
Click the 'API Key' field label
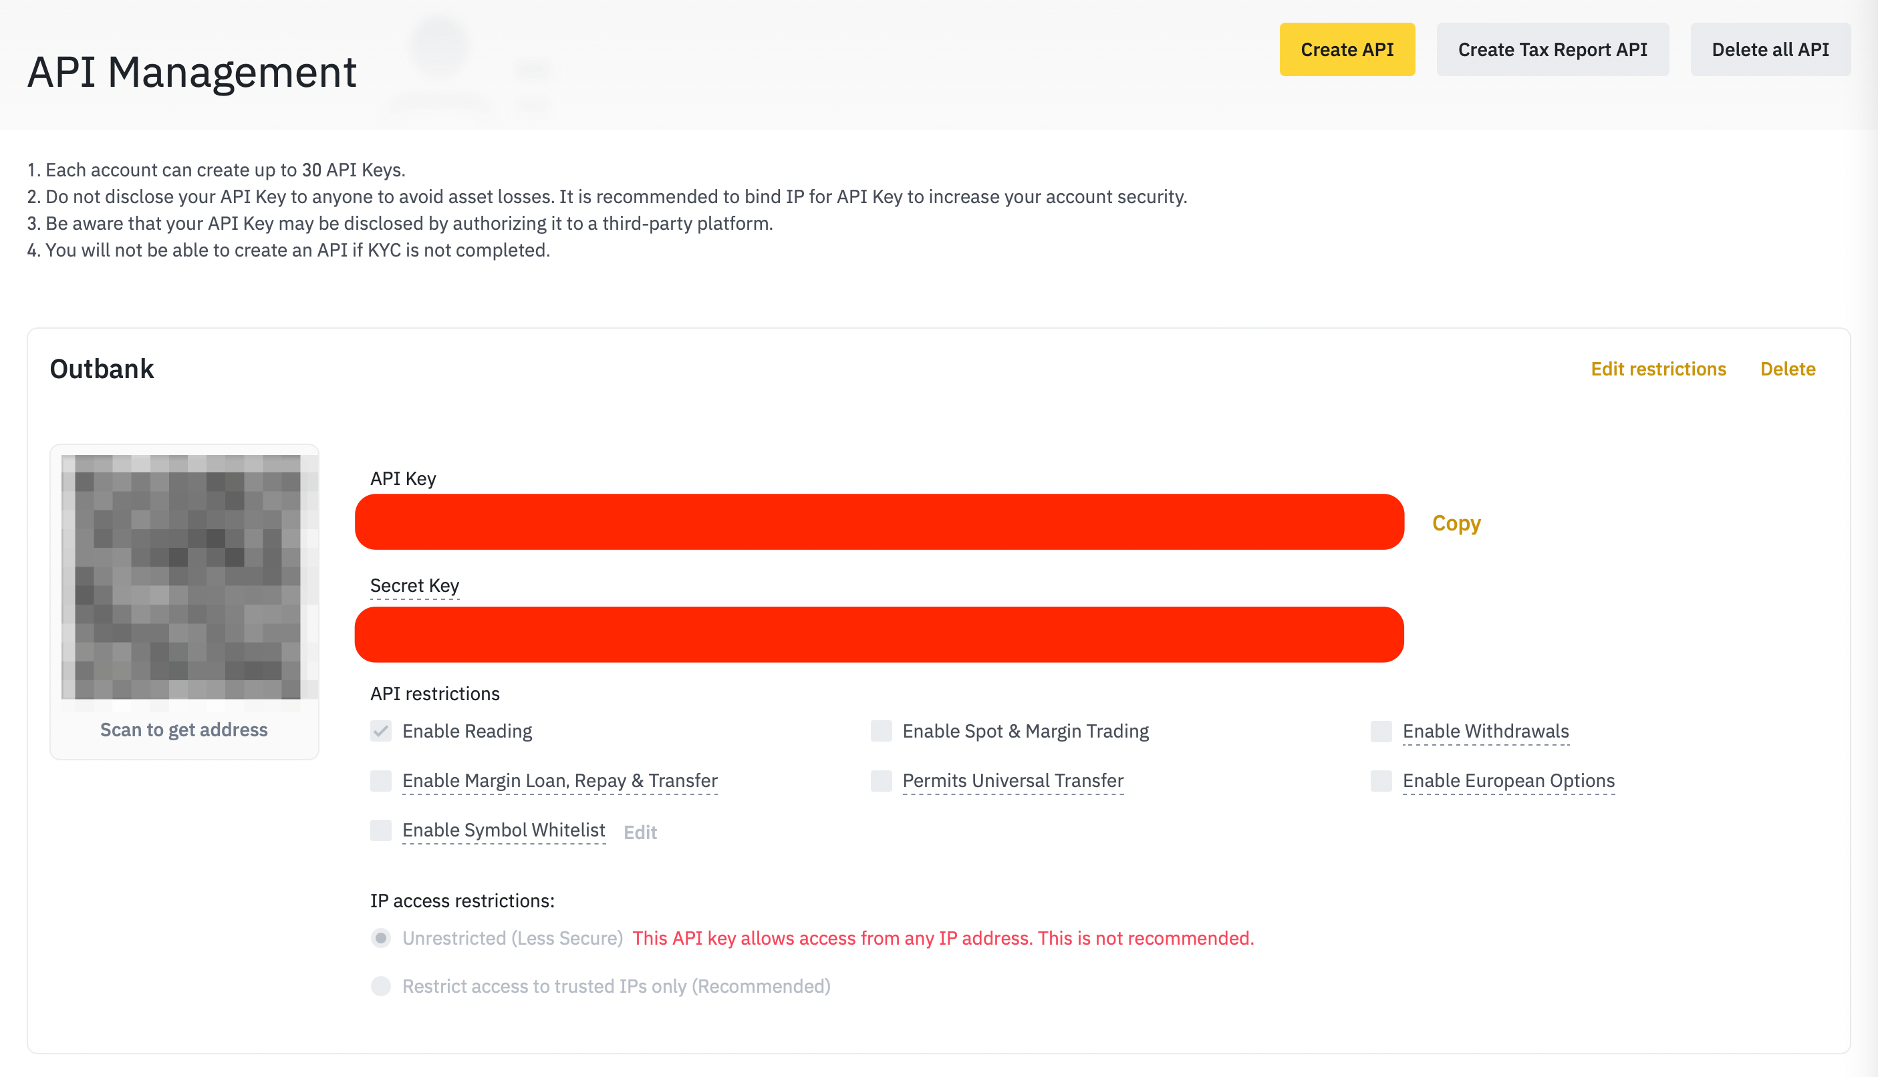[402, 478]
